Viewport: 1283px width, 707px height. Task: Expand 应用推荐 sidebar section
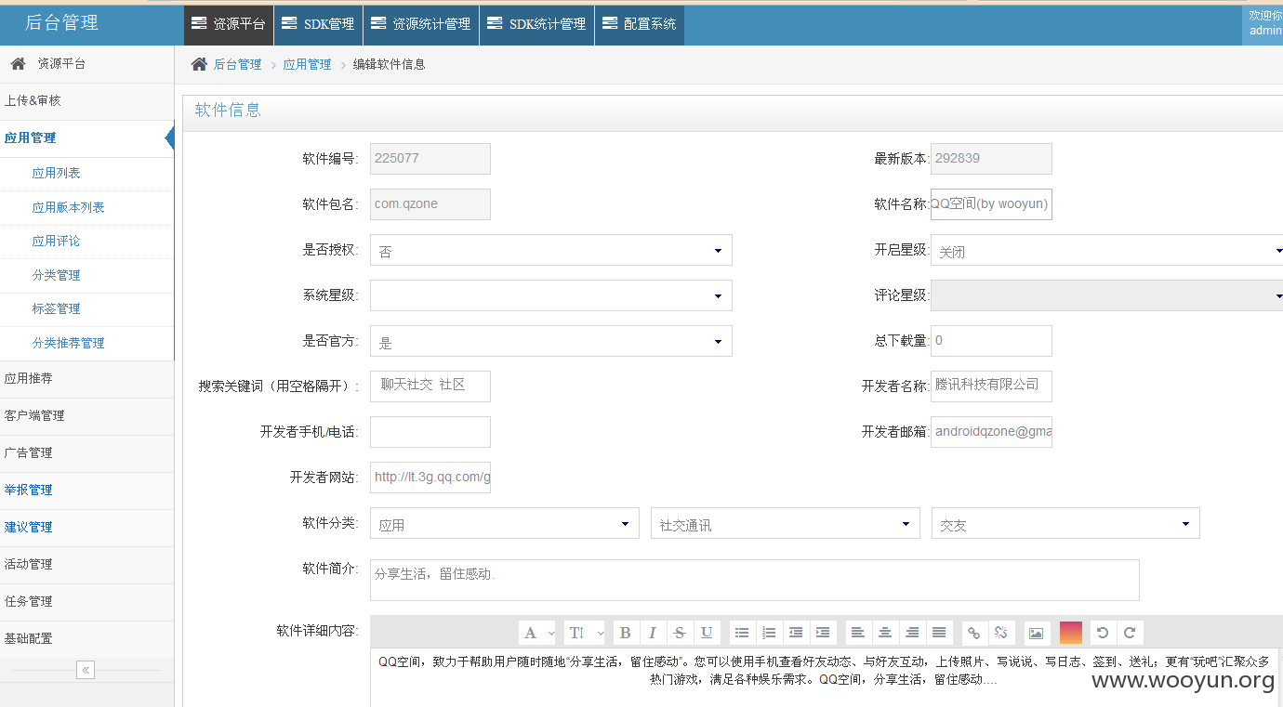click(86, 378)
